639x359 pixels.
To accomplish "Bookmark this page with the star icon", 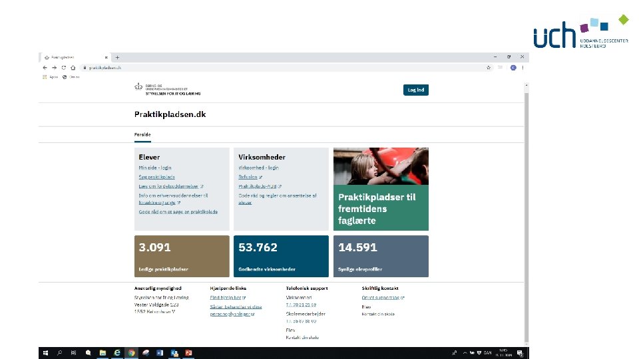I will pyautogui.click(x=489, y=68).
